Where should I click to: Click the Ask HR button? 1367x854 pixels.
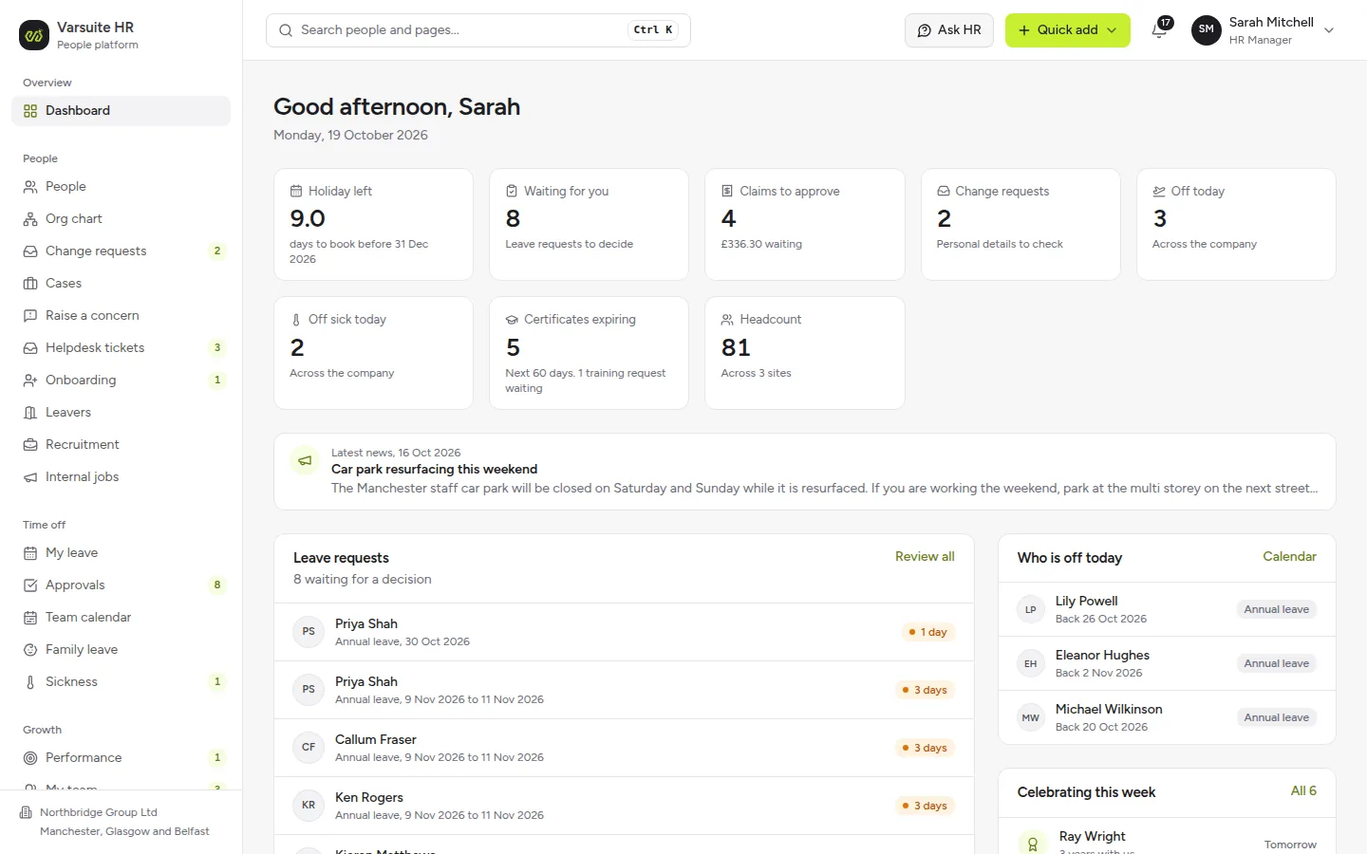click(x=949, y=30)
